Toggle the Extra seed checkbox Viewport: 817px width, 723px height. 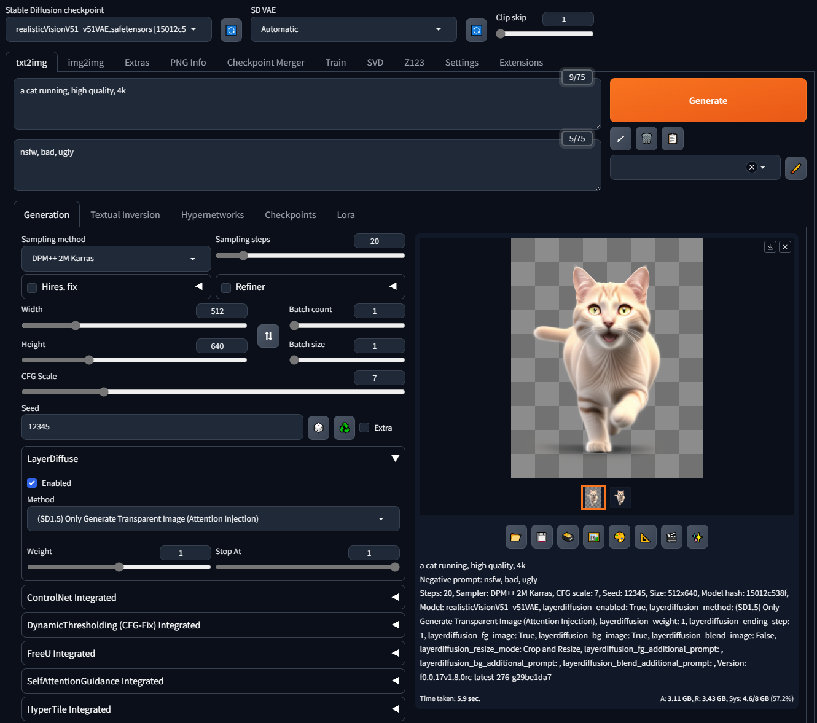tap(364, 428)
